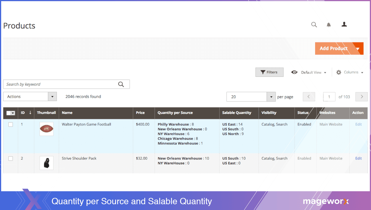The height and width of the screenshot is (210, 371).
Task: Open the global search magnifier icon
Action: click(314, 25)
